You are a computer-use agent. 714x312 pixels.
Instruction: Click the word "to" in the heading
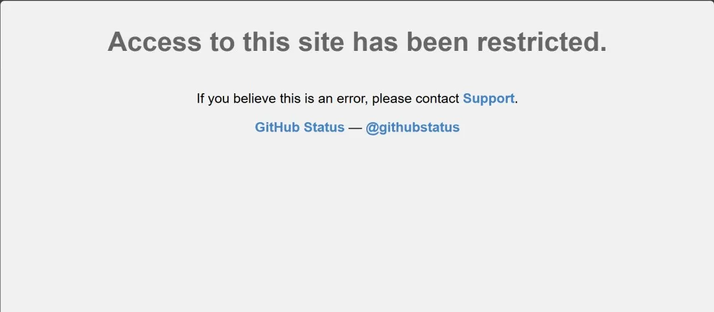pos(222,42)
